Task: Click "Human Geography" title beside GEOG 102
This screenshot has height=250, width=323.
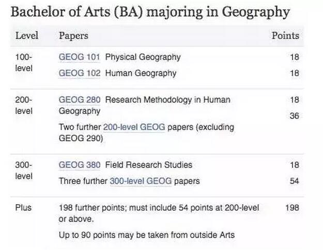Action: pyautogui.click(x=141, y=73)
